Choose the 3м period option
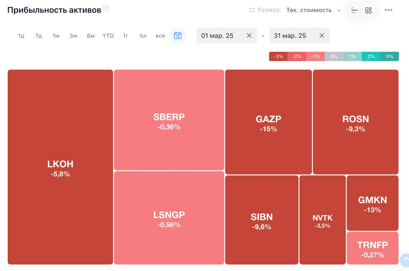Image resolution: width=409 pixels, height=271 pixels. 73,36
